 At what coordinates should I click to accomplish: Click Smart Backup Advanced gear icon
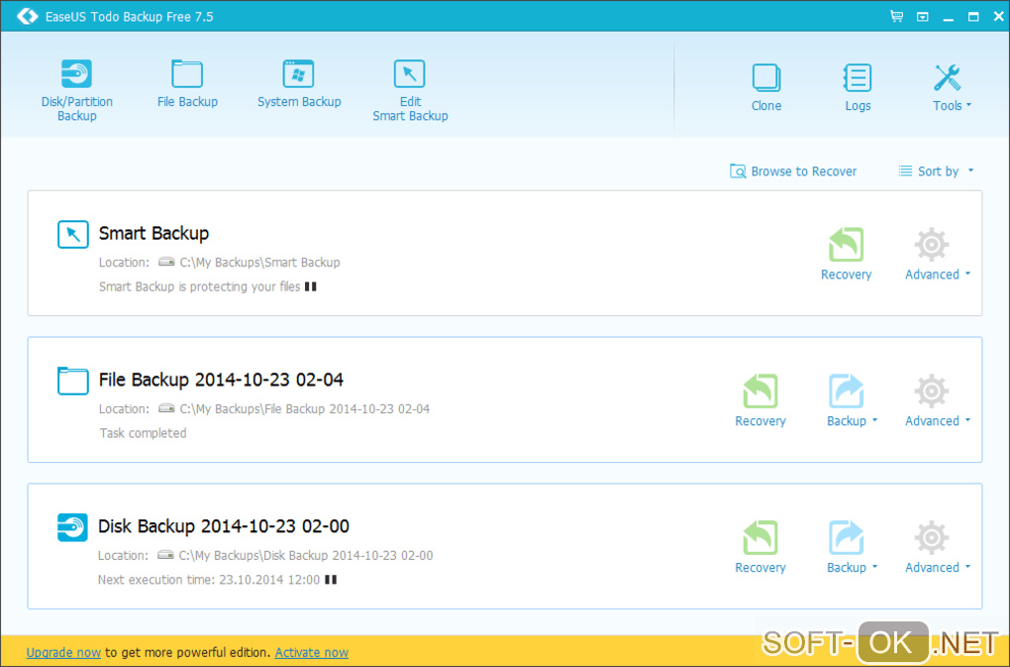click(932, 245)
